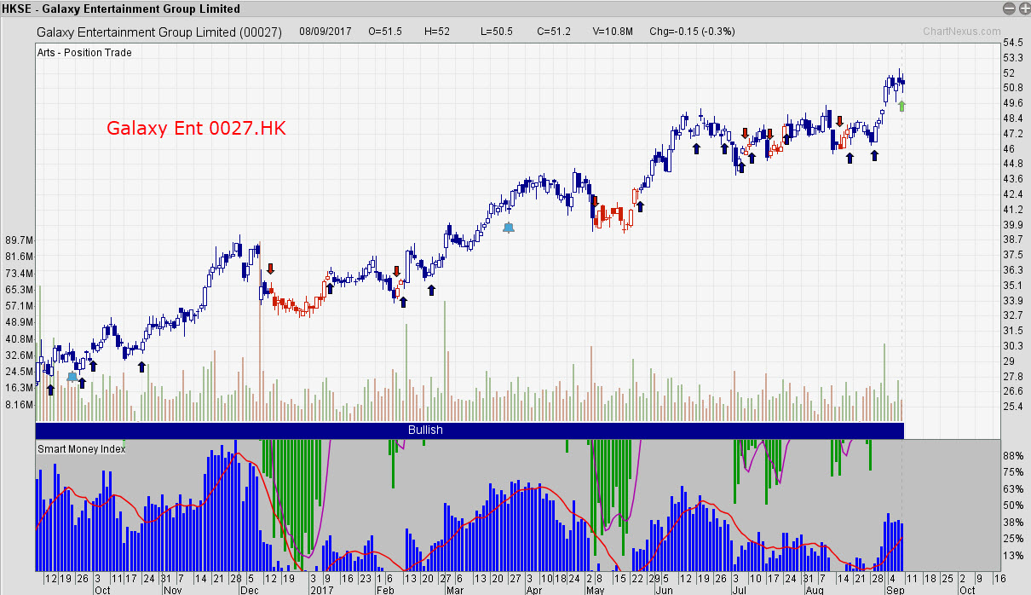The width and height of the screenshot is (1031, 595).
Task: Click the blue buy arrow in late May
Action: [x=640, y=205]
